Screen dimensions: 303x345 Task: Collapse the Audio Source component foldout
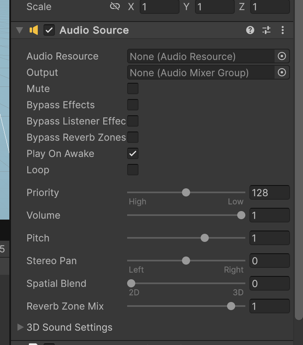[19, 30]
